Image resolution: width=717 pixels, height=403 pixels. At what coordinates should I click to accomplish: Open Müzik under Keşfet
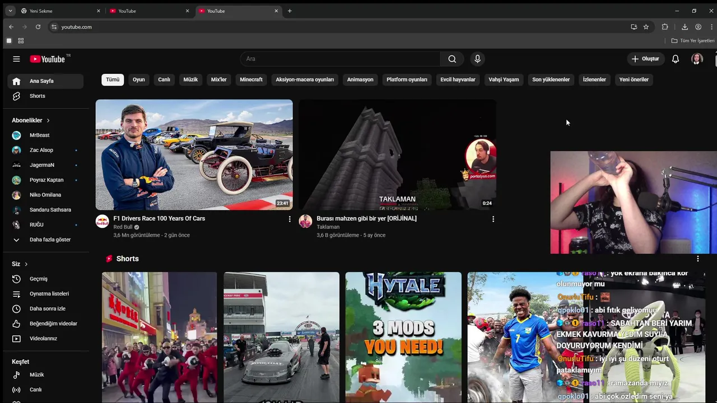[45, 375]
